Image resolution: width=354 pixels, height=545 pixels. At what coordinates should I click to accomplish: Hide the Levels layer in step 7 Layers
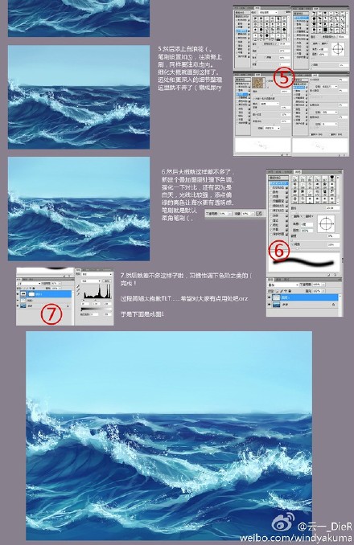pyautogui.click(x=18, y=294)
